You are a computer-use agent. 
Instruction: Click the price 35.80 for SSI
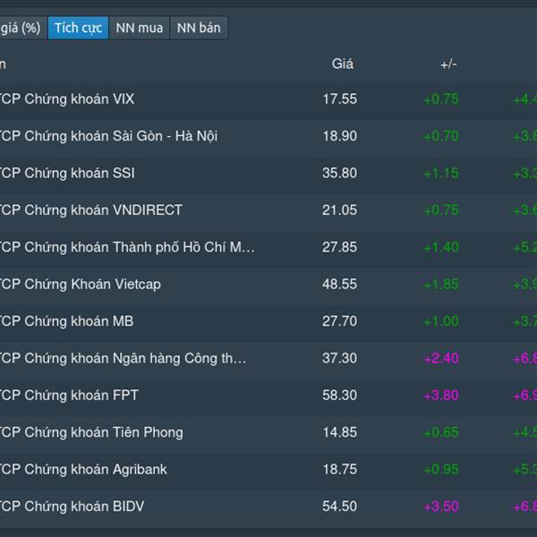[339, 173]
